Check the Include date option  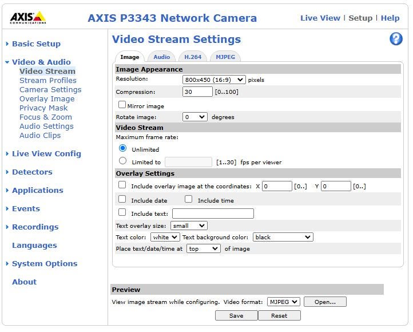click(122, 200)
